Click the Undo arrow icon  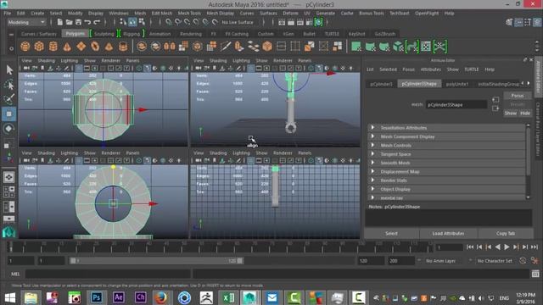coord(87,22)
